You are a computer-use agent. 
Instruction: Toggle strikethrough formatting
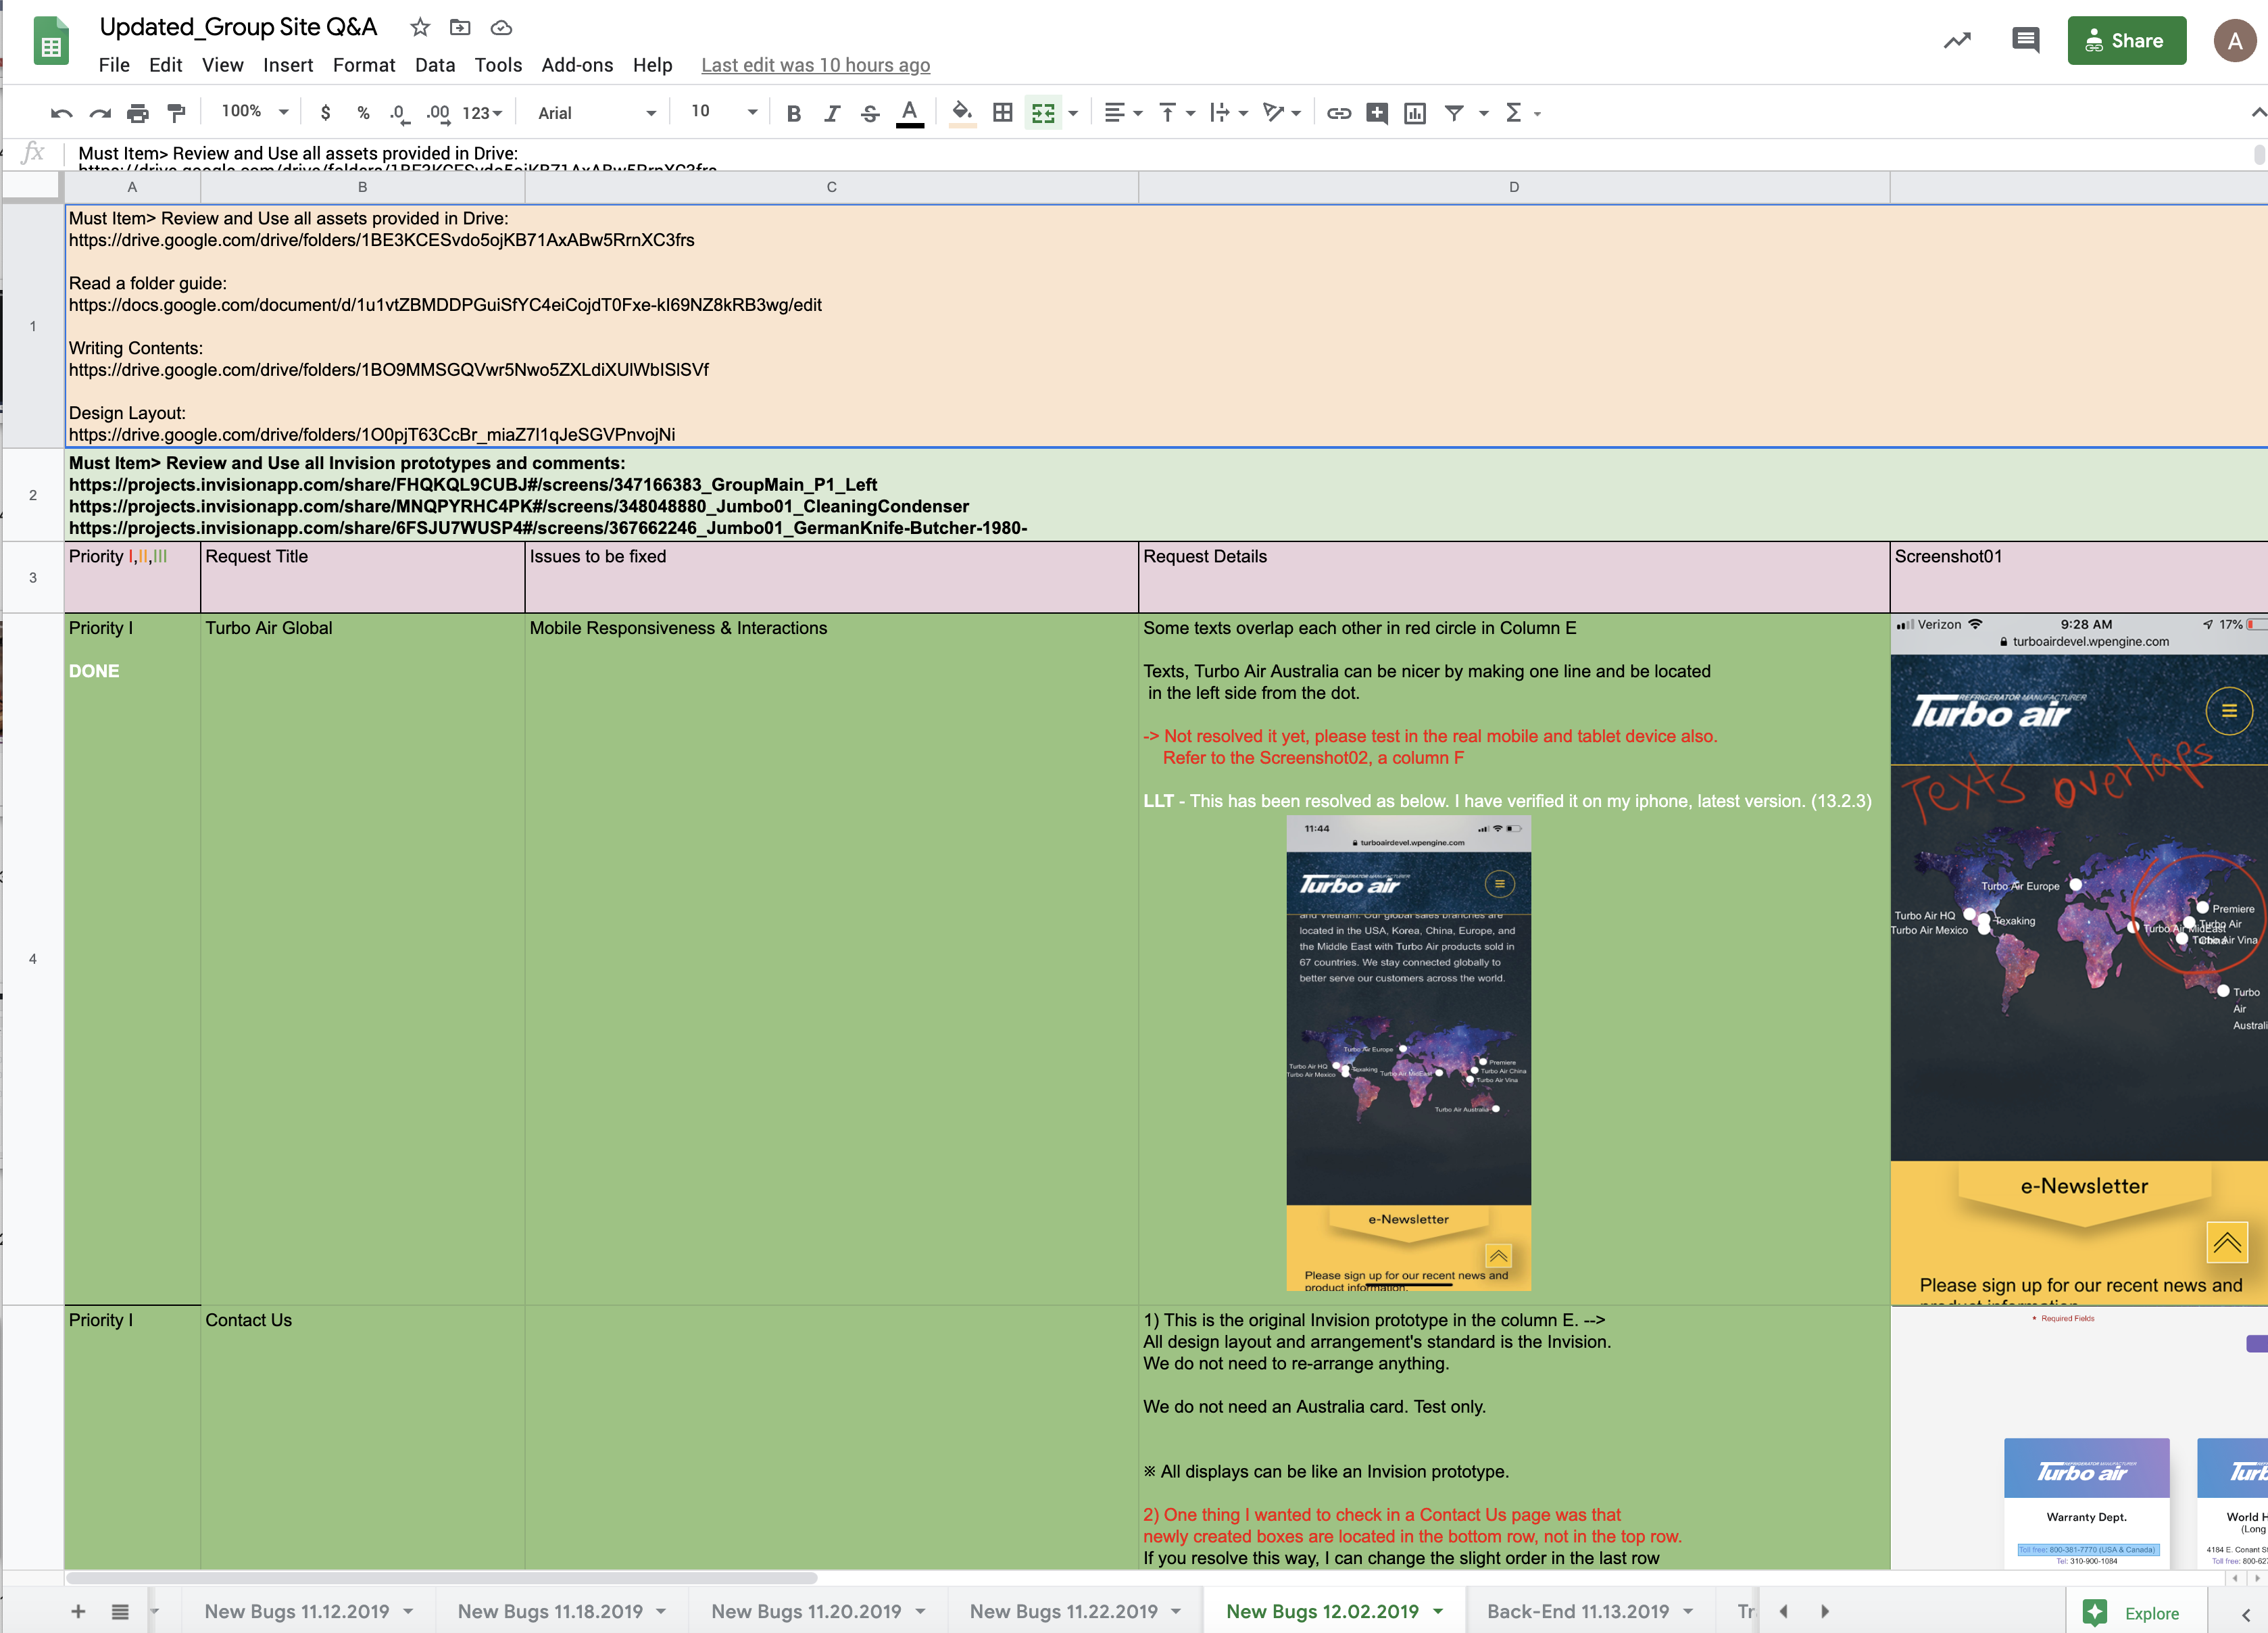point(870,113)
